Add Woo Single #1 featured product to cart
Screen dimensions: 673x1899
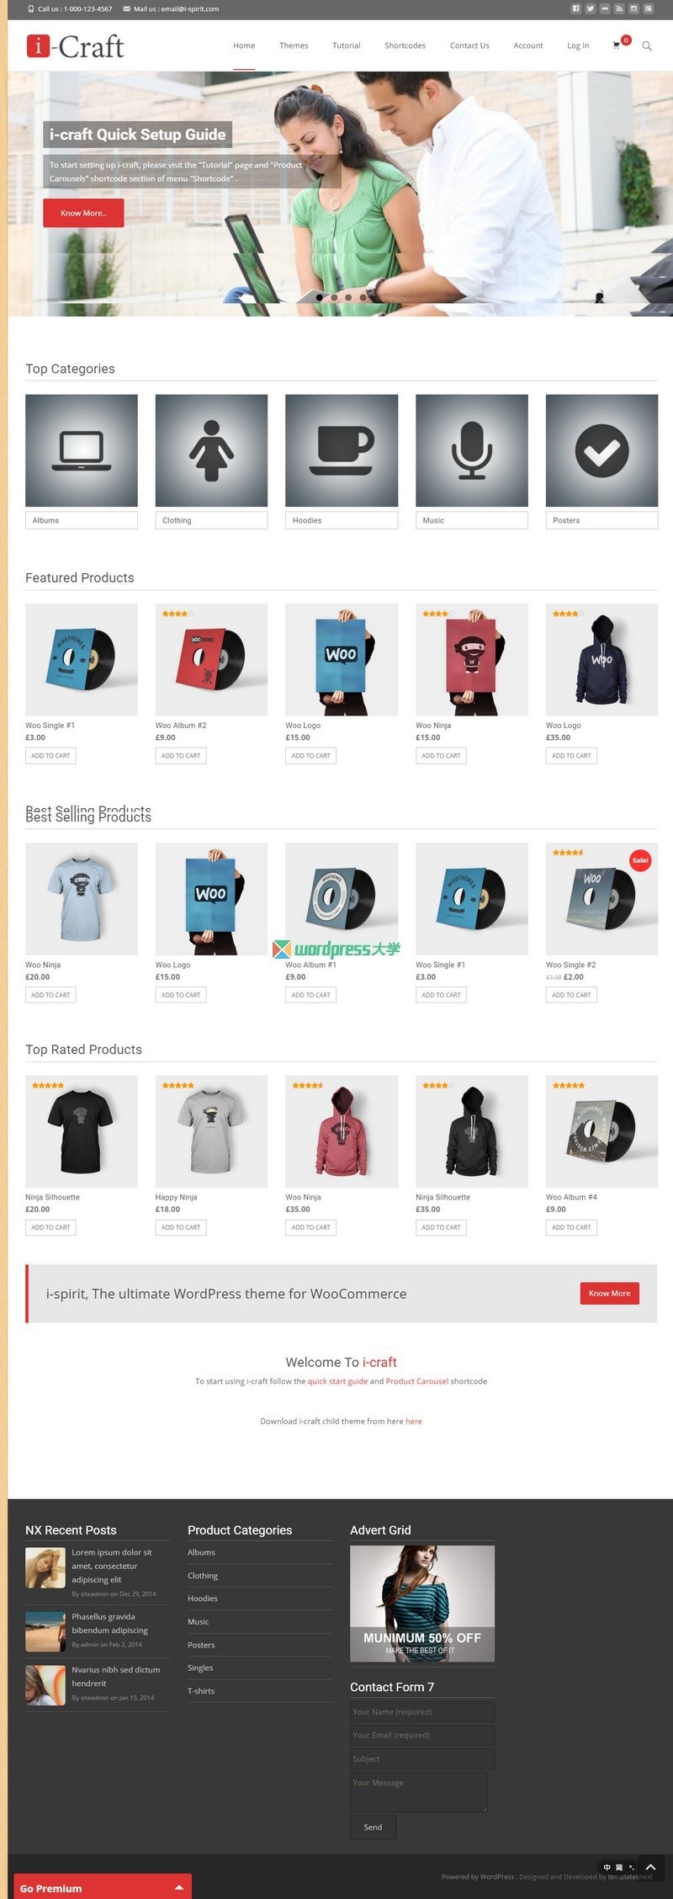tap(50, 756)
